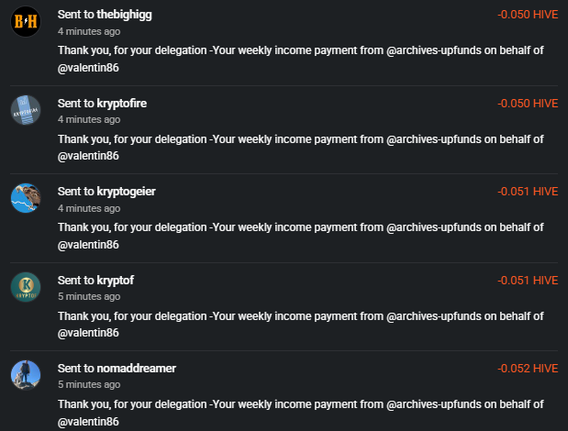Click the memo text of kryptogeier transfer
Image resolution: width=568 pixels, height=431 pixels.
tap(301, 236)
